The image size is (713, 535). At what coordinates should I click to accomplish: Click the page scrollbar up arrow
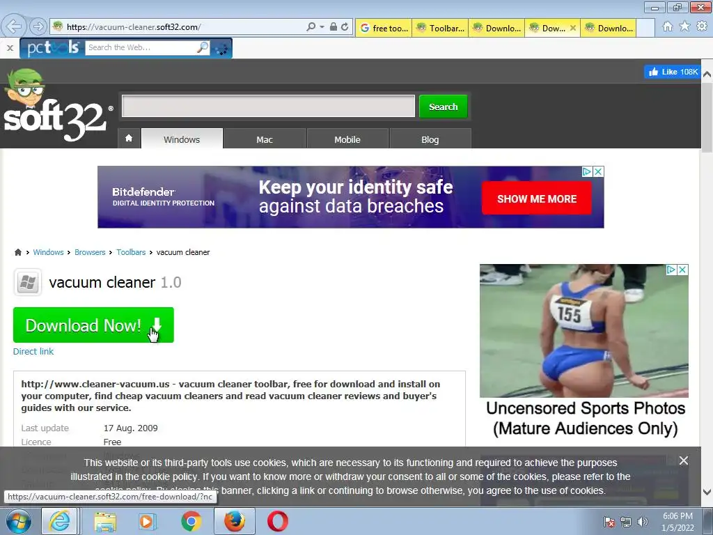tap(707, 74)
